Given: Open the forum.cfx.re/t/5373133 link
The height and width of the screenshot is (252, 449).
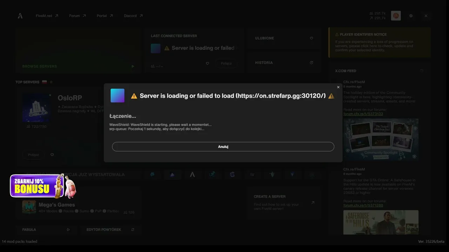Looking at the screenshot, I should pyautogui.click(x=363, y=114).
